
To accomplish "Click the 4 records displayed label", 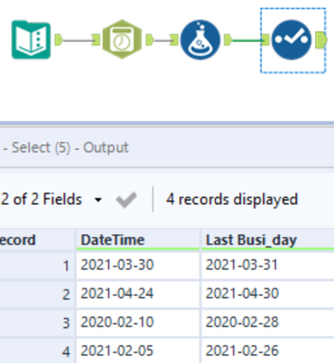I will (232, 200).
